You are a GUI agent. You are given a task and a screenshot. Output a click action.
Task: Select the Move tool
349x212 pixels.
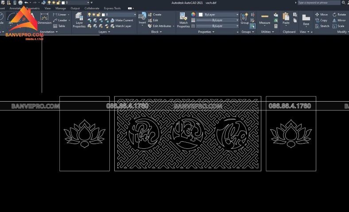click(x=322, y=15)
